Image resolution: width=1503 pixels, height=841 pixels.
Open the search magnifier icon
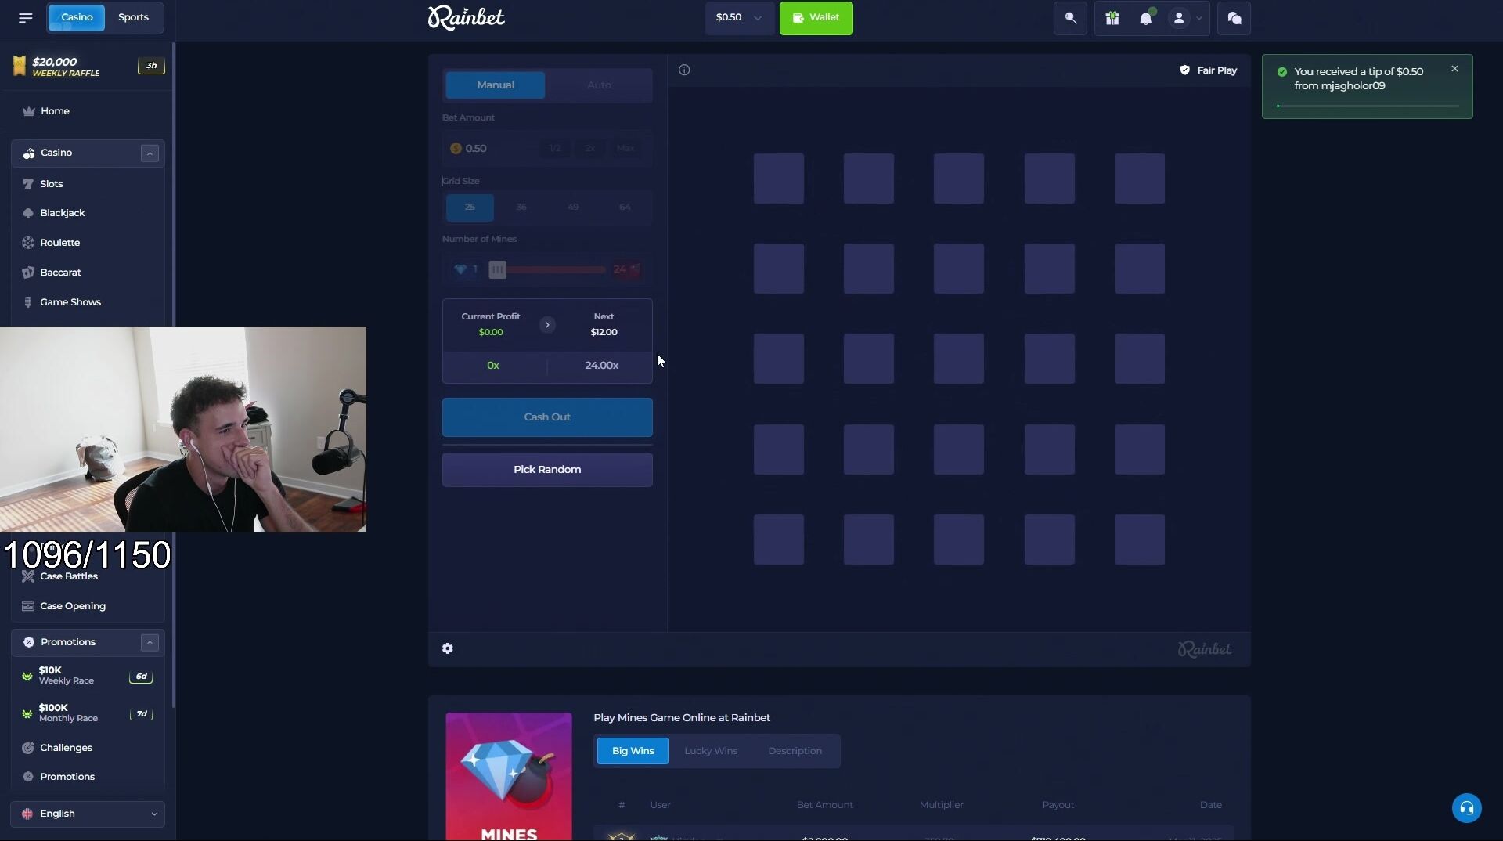[x=1070, y=18]
